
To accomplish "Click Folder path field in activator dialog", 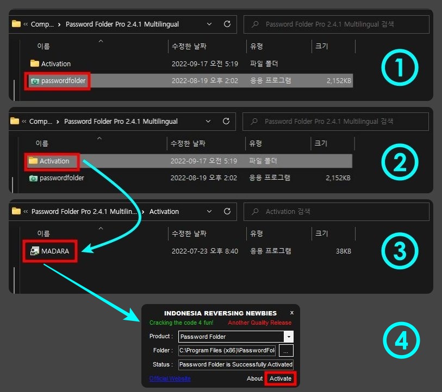I will 227,351.
